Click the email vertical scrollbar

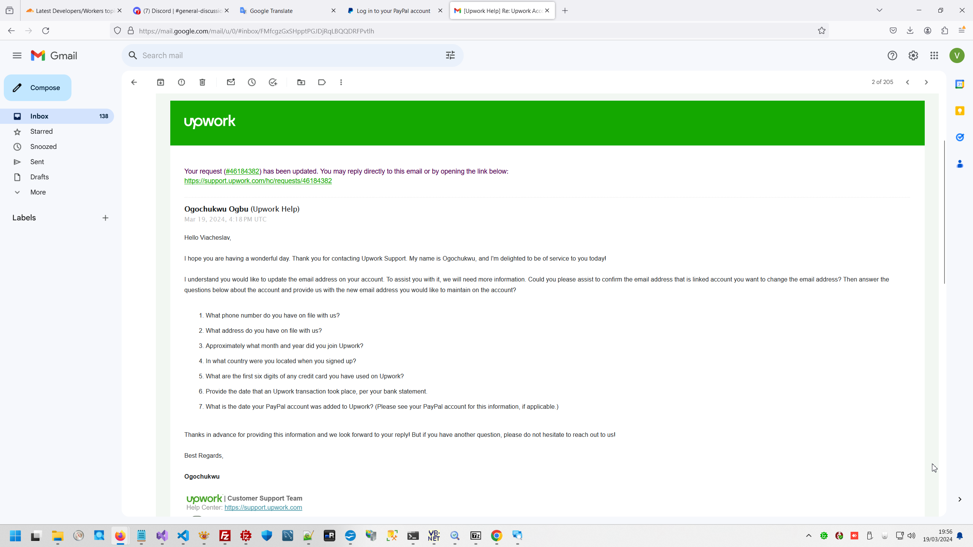tap(944, 212)
